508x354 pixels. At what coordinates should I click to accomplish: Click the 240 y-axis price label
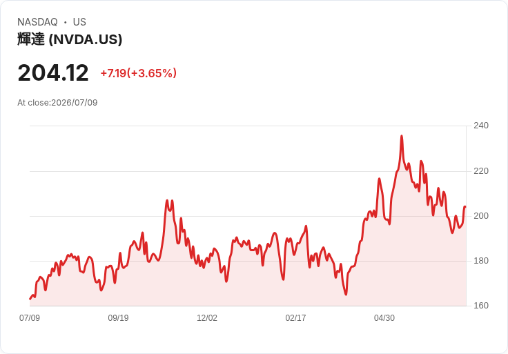click(481, 126)
